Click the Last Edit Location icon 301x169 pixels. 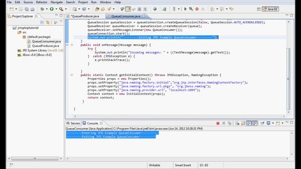point(231,9)
